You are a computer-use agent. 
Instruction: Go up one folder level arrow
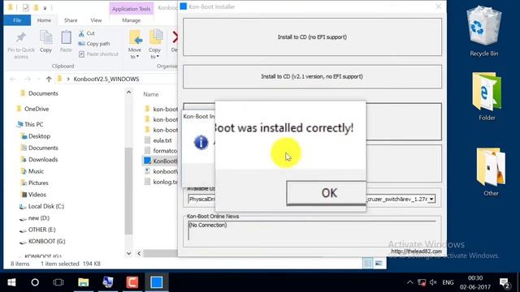click(x=49, y=79)
